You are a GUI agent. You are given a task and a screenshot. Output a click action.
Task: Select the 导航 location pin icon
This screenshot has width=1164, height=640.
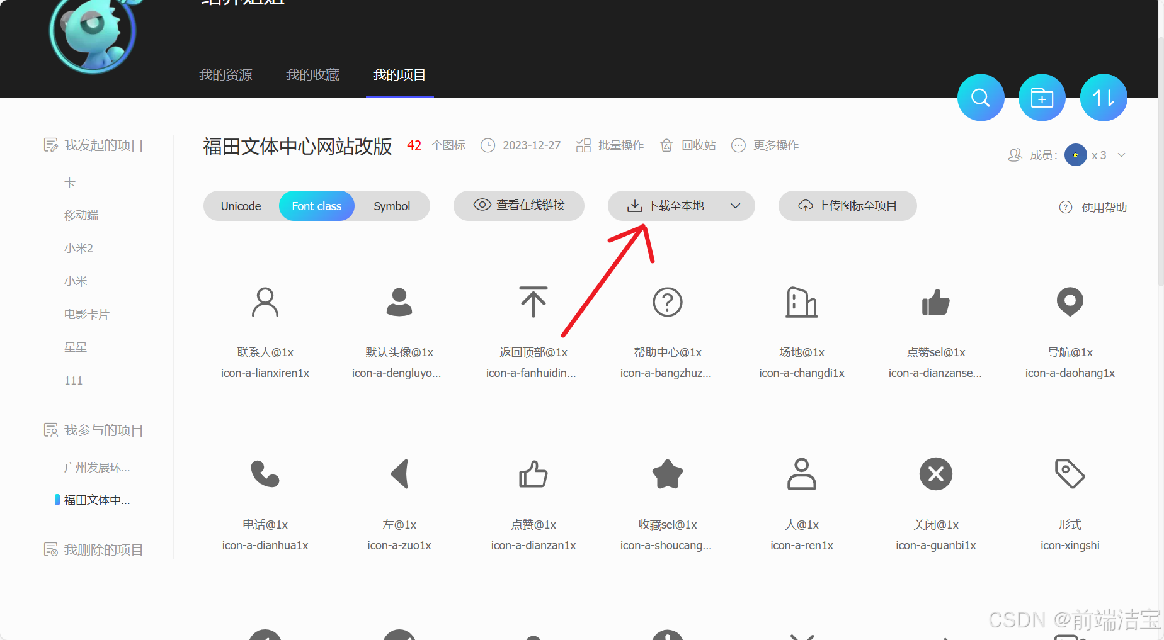(x=1070, y=302)
